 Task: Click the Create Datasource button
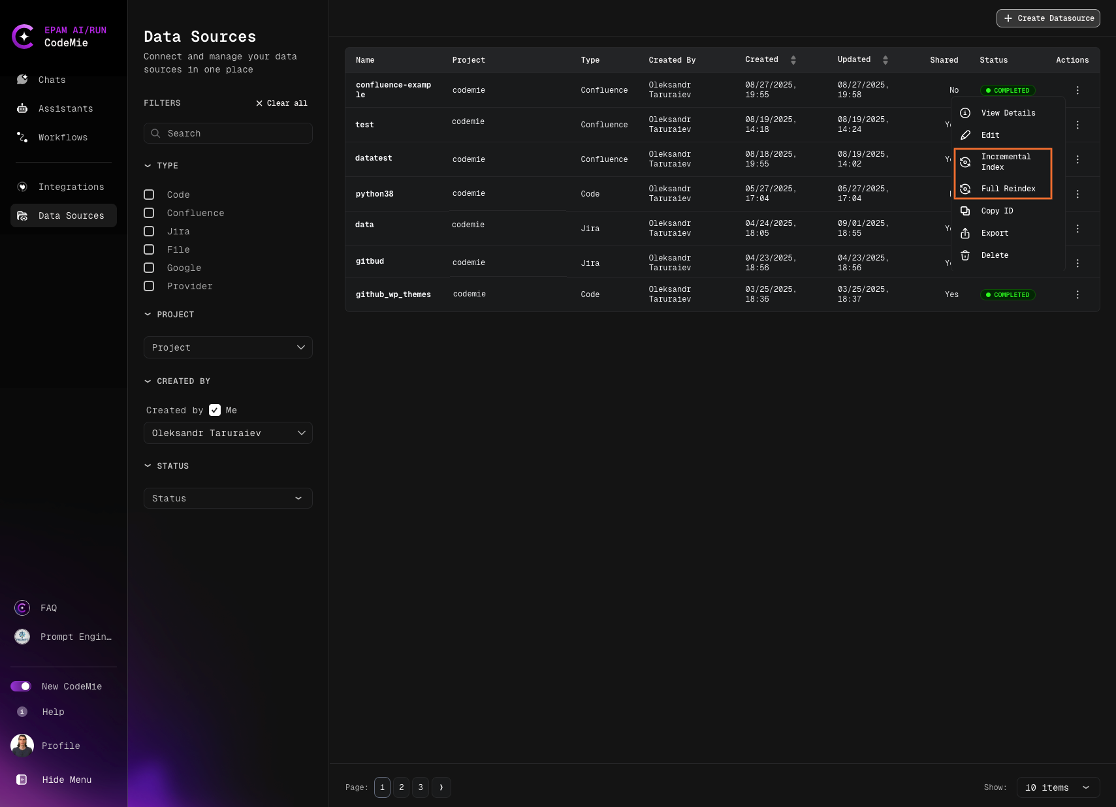point(1047,18)
